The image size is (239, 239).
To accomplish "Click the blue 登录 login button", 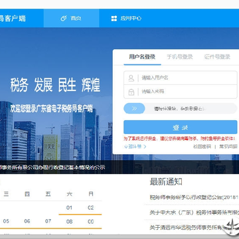I will click(x=181, y=127).
